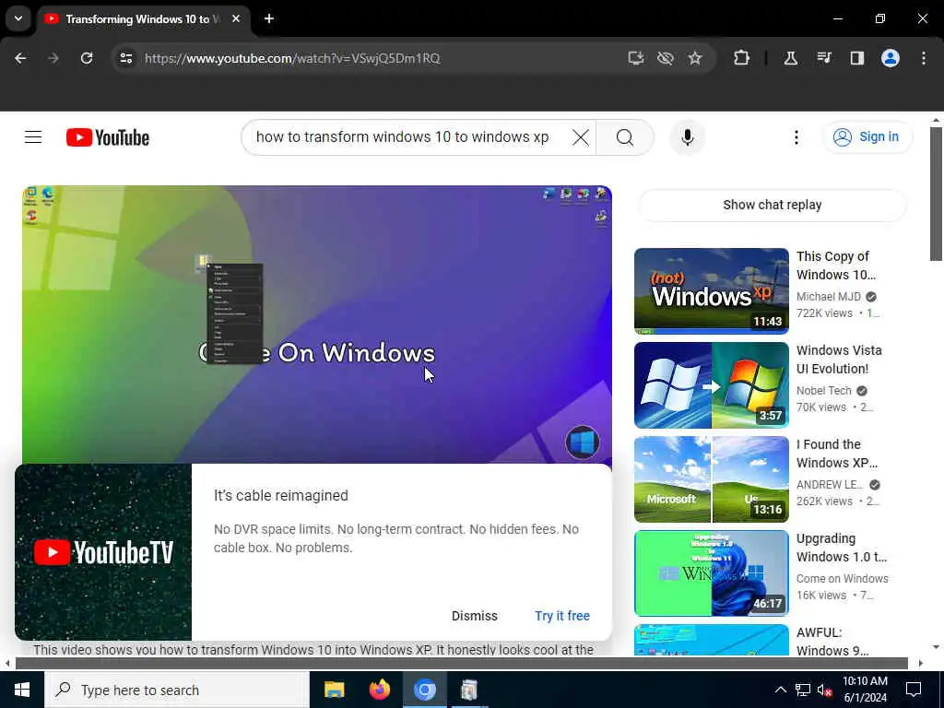Open the site information icon in address bar
The image size is (944, 708).
(x=125, y=58)
